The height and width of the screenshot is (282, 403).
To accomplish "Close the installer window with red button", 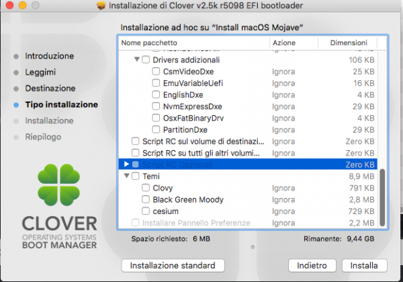I will 9,5.
